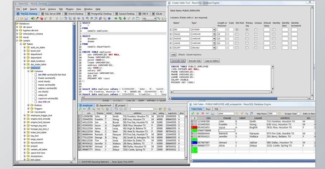Image resolution: width=325 pixels, height=169 pixels.
Task: Click green refresh icon in employee results toolbar
Action: tap(80, 109)
